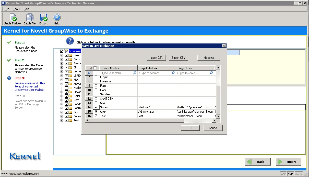Open the toolbar options dropdown arrow
This screenshot has width=309, height=177.
65,24
